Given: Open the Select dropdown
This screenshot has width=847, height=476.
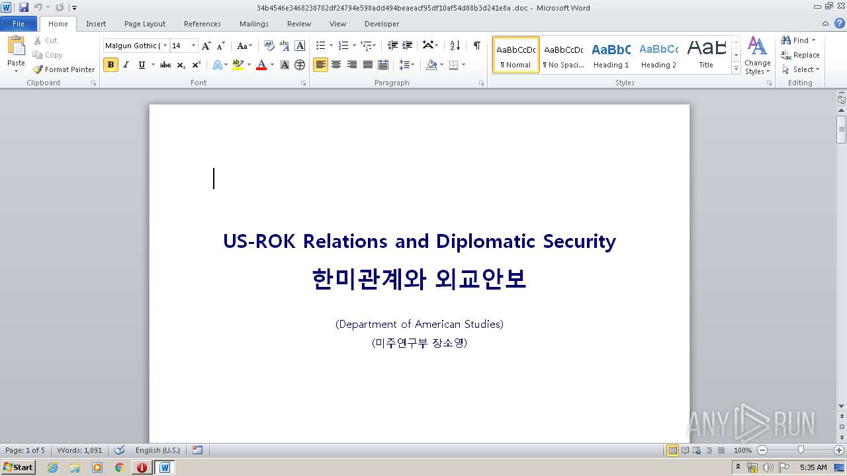Looking at the screenshot, I should pos(801,69).
